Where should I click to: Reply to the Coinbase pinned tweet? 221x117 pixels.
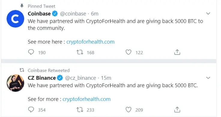pos(31,52)
